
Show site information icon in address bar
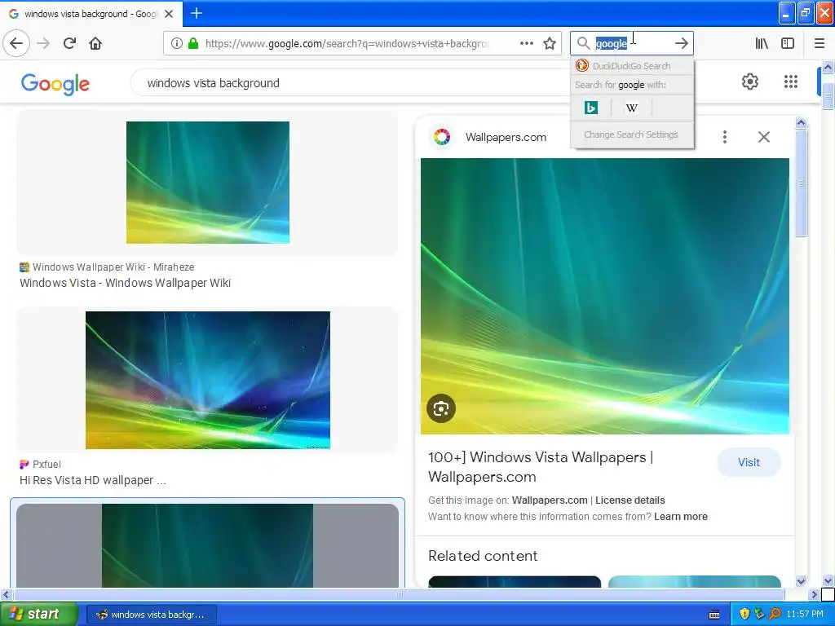(x=177, y=43)
